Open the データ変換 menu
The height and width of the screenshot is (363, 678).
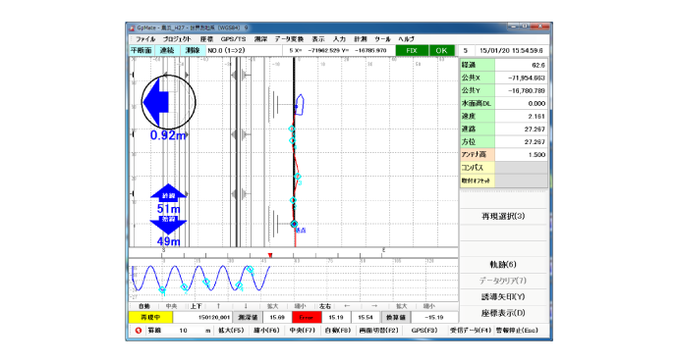click(289, 39)
